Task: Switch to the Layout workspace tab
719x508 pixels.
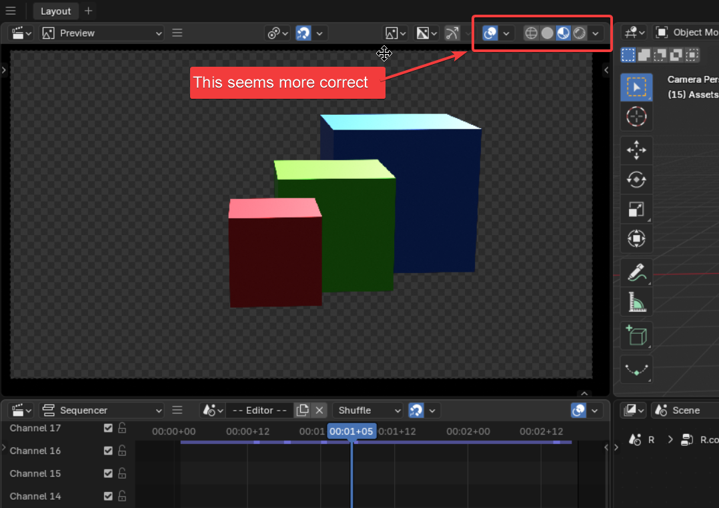Action: (x=55, y=11)
